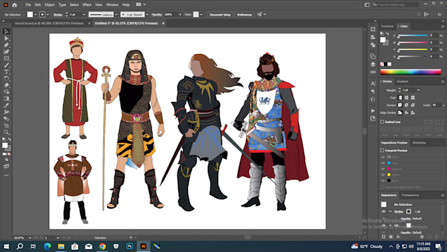Open the Window menu

(x=112, y=5)
